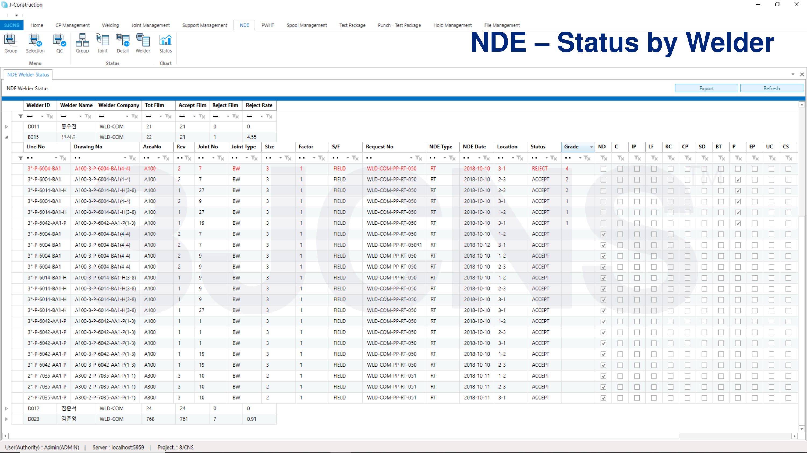The width and height of the screenshot is (807, 453).
Task: Collapse welder row B015
Action: tap(6, 137)
